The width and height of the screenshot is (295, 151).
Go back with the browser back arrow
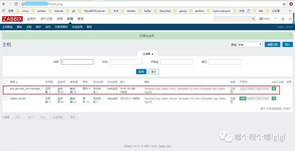(4, 4)
